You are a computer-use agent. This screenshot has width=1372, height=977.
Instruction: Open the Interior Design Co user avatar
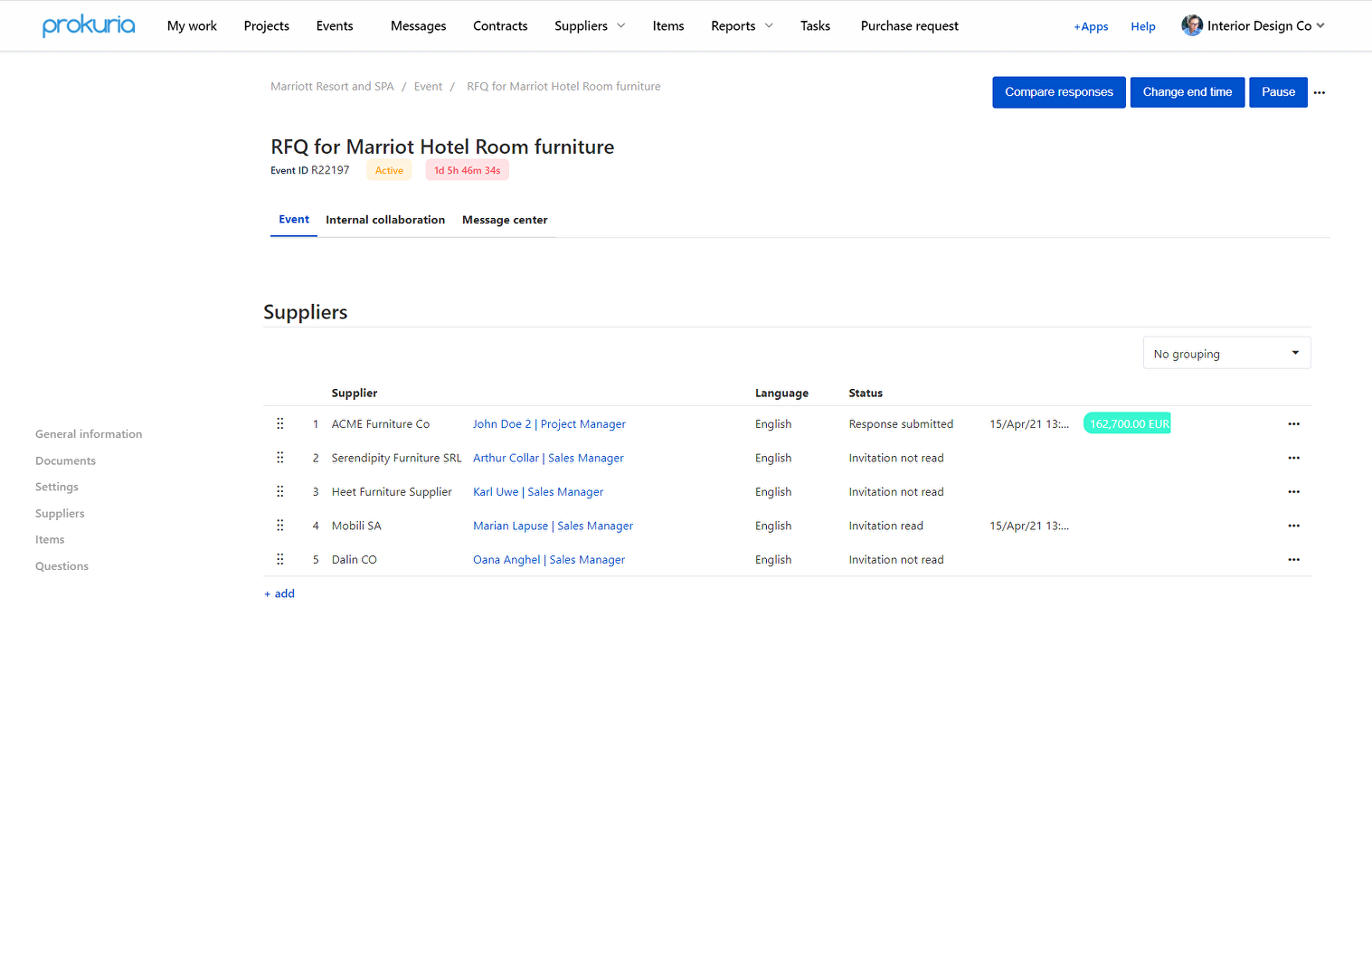1192,25
